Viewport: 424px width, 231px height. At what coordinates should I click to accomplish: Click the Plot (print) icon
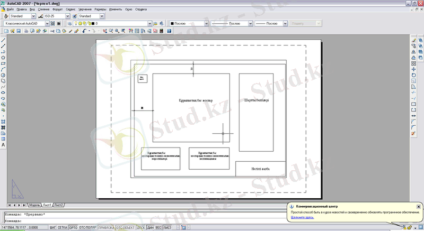(x=26, y=31)
